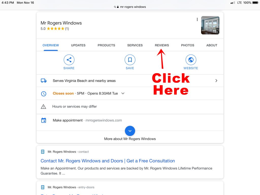
Task: Tap the Save bookmark icon
Action: pos(130,60)
